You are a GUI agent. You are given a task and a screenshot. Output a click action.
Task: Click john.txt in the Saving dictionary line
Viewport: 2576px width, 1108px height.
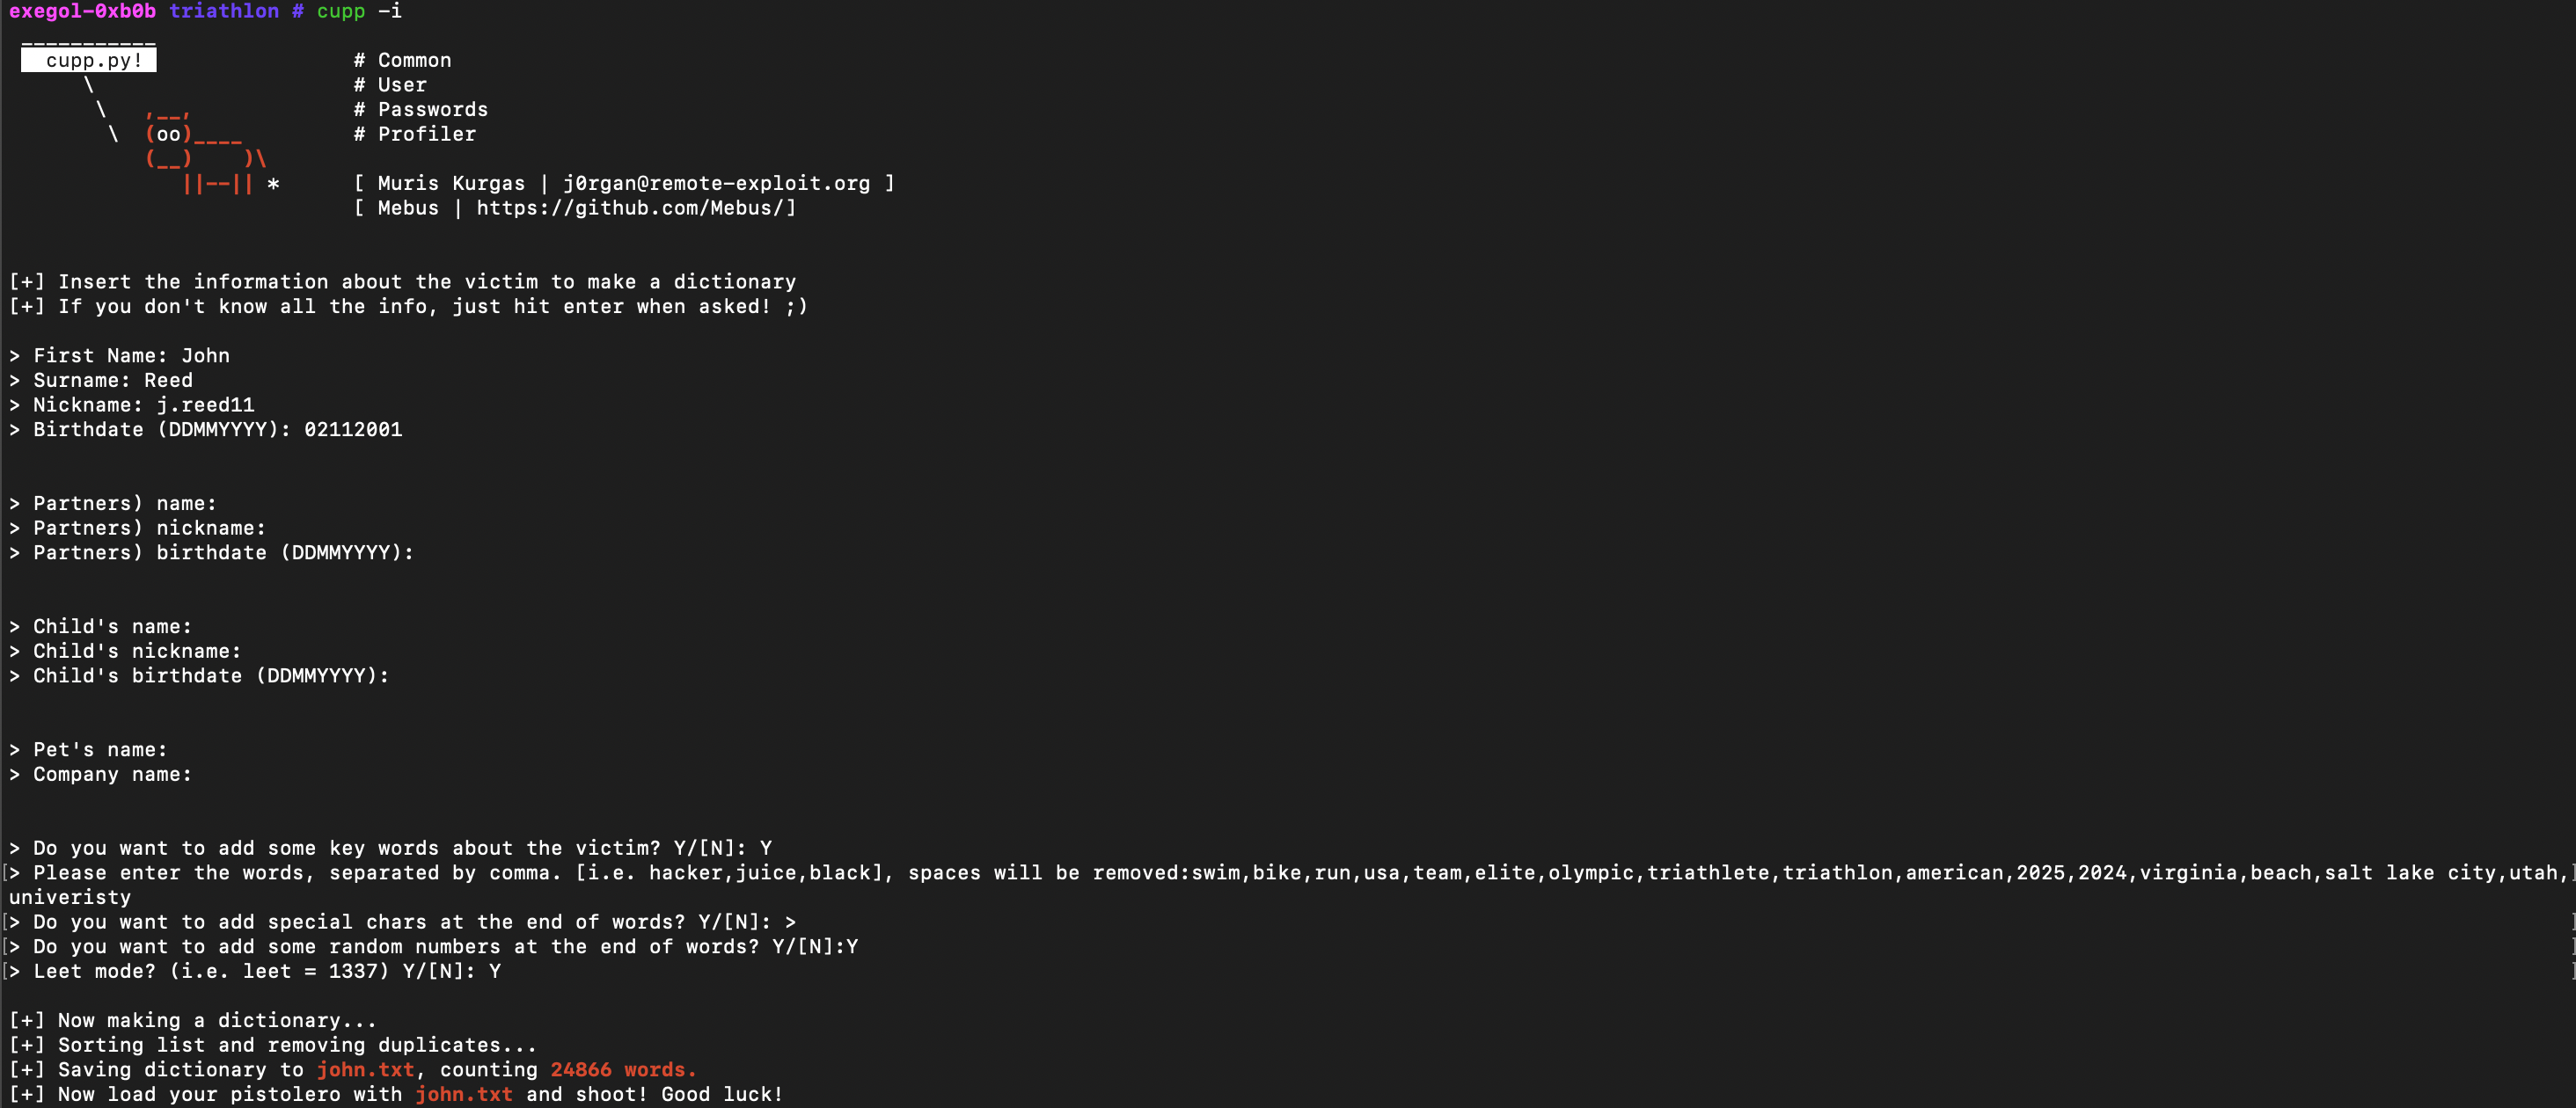pos(365,1070)
